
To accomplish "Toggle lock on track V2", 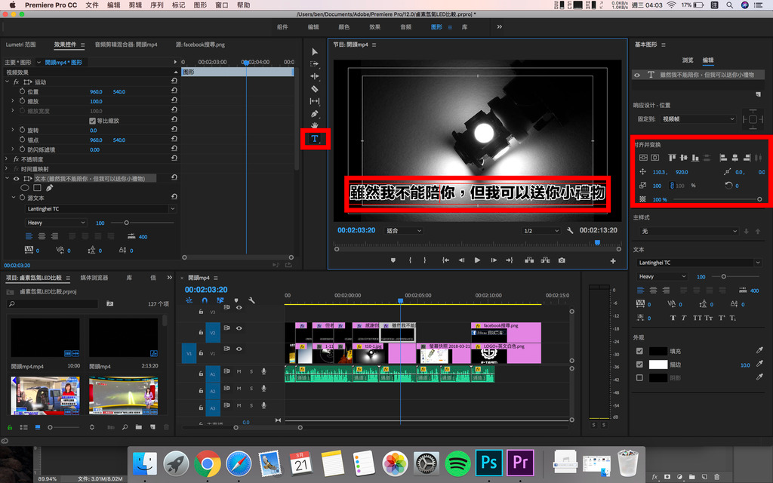I will (201, 332).
